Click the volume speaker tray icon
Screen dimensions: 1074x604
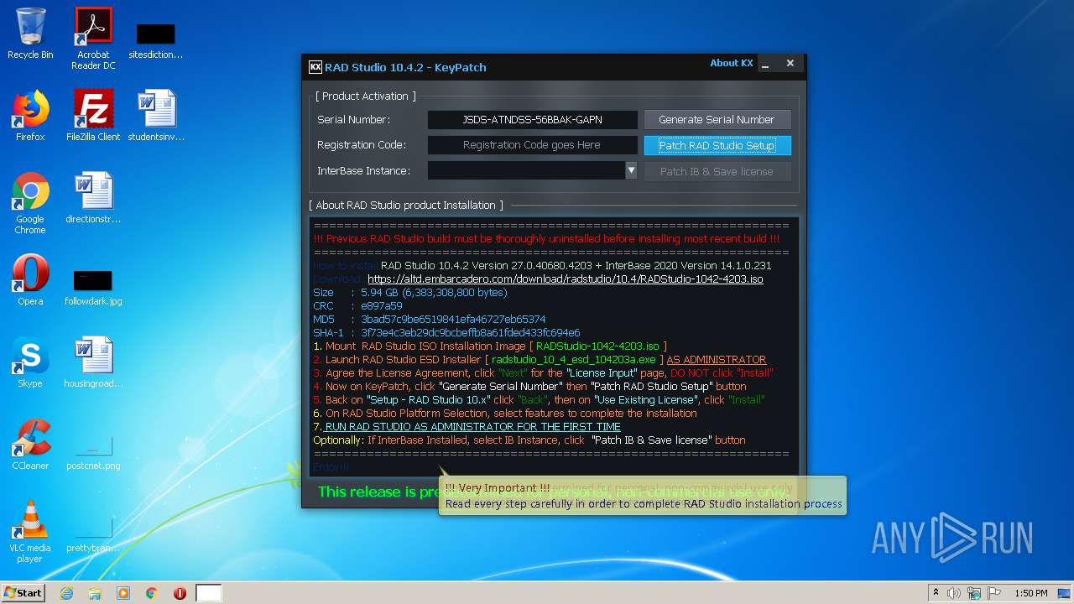954,593
